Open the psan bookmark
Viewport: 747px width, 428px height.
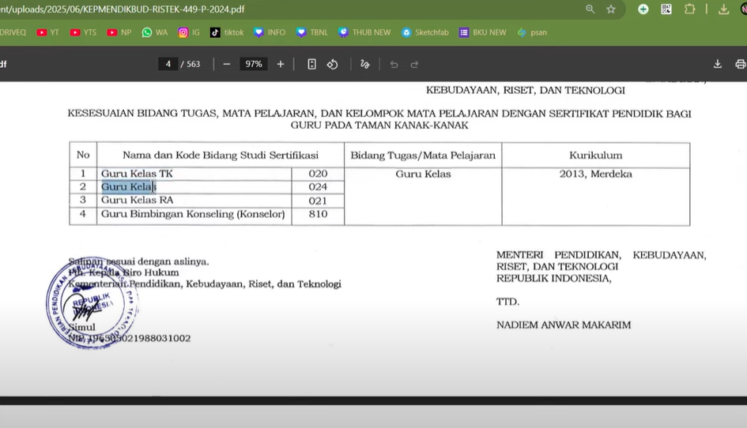click(532, 32)
